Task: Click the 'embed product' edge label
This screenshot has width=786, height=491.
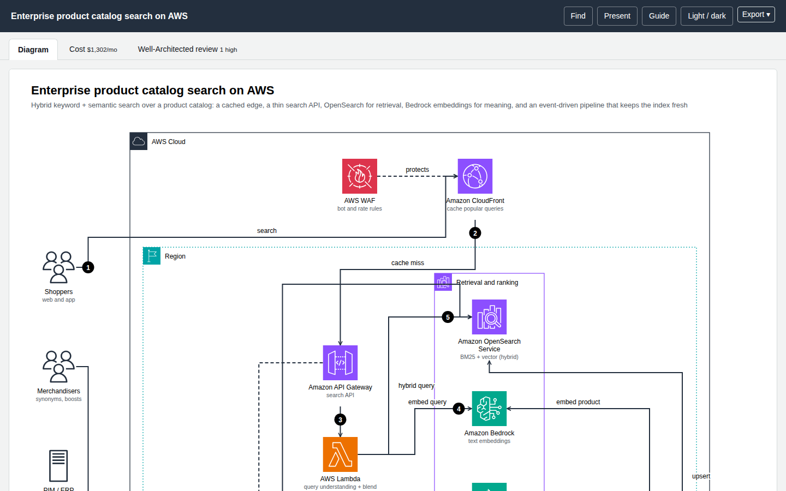Action: coord(578,402)
